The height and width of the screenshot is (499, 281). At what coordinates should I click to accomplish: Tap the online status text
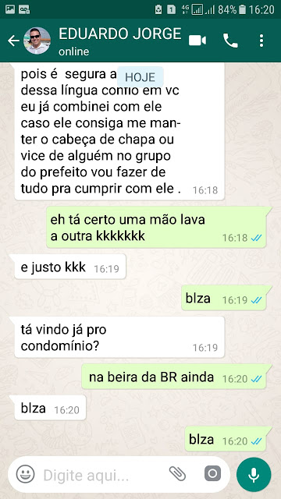click(x=73, y=51)
